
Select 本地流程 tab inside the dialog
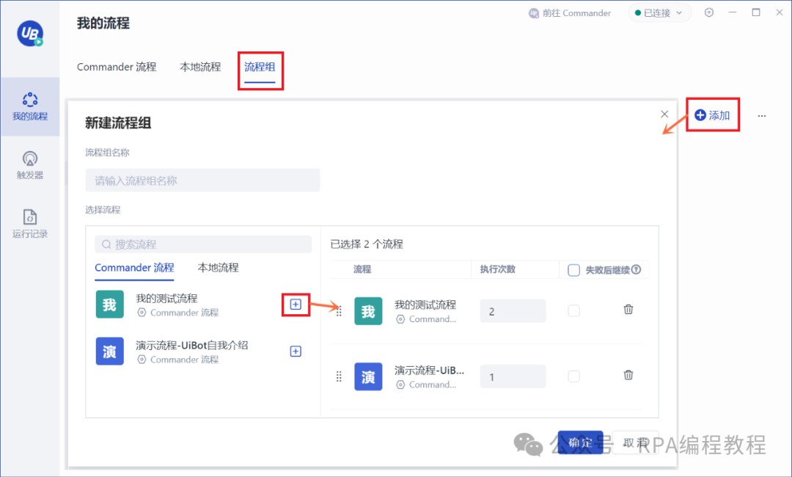click(219, 268)
